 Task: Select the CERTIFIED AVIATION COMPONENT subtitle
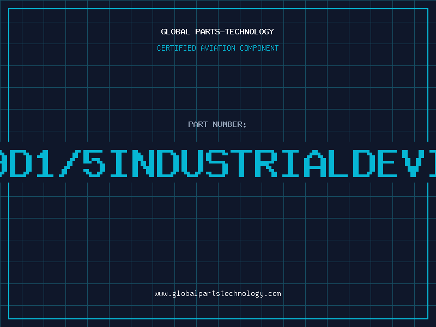217,48
